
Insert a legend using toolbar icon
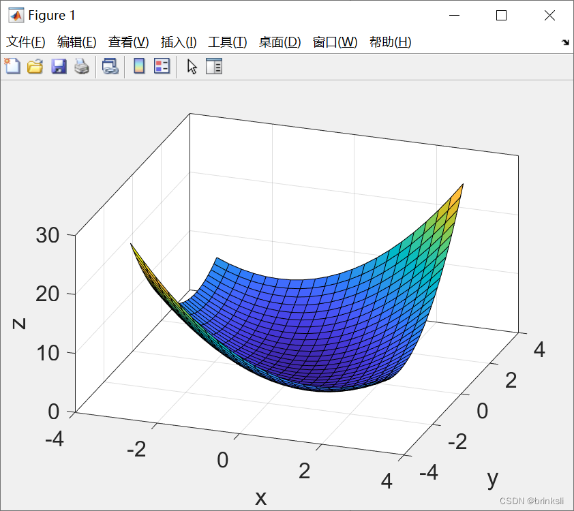tap(162, 66)
